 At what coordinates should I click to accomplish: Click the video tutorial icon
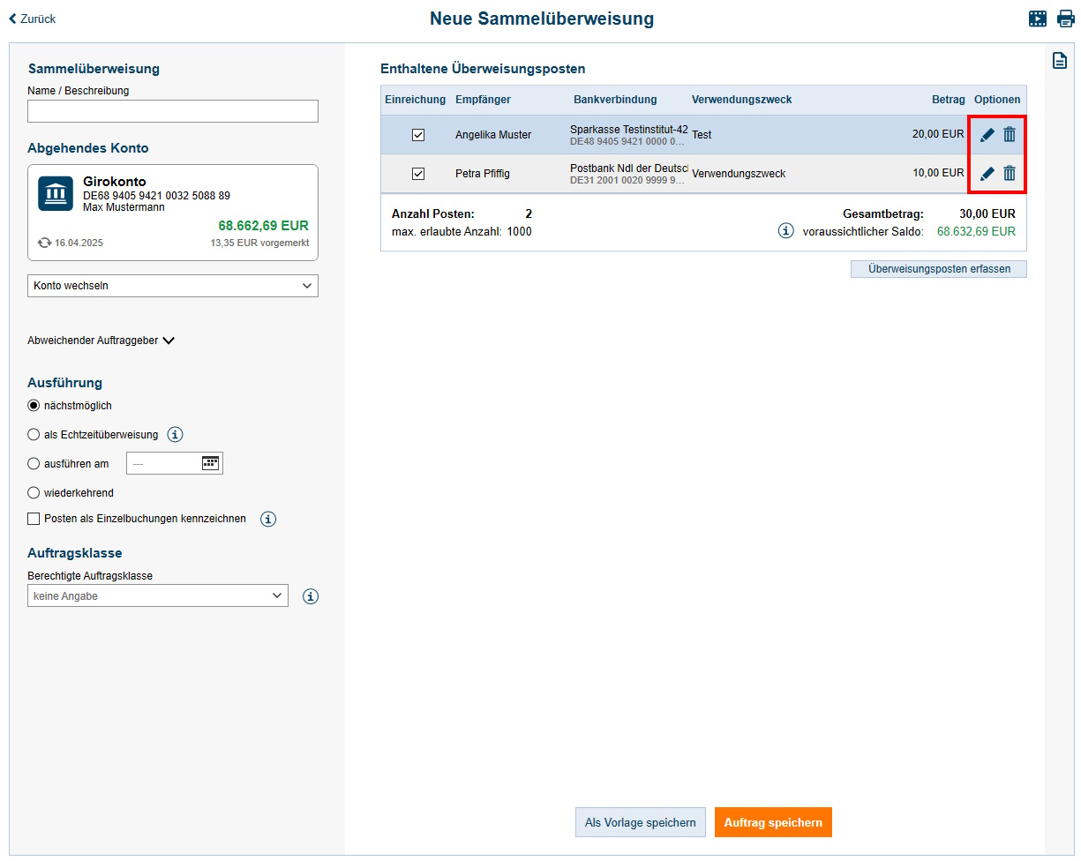click(x=1038, y=19)
